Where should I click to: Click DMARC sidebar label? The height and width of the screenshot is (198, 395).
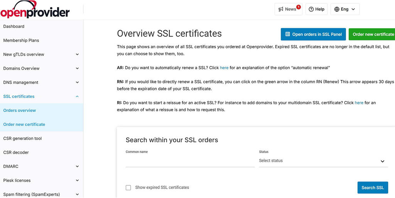(x=11, y=166)
